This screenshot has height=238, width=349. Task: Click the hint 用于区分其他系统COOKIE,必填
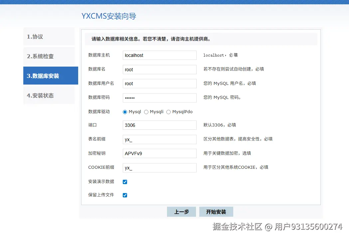(x=236, y=167)
